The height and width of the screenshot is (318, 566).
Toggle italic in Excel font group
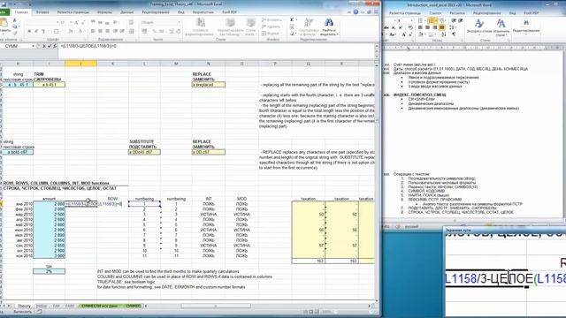click(x=35, y=32)
